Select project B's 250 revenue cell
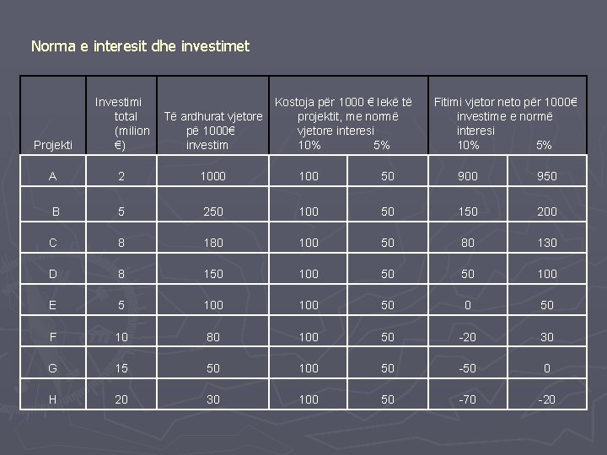Image resolution: width=607 pixels, height=455 pixels. click(x=213, y=204)
